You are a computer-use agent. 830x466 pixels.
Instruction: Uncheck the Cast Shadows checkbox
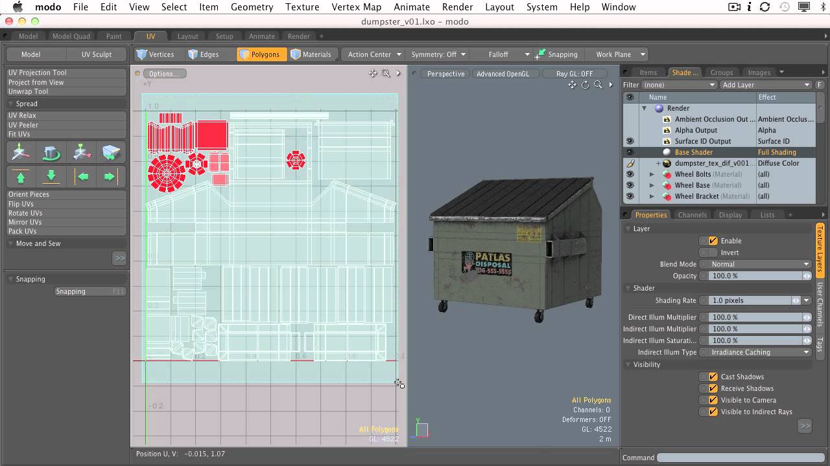pyautogui.click(x=713, y=377)
